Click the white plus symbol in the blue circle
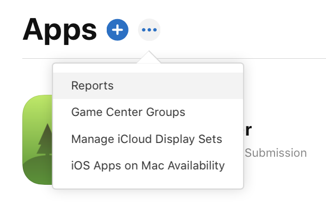 [117, 30]
